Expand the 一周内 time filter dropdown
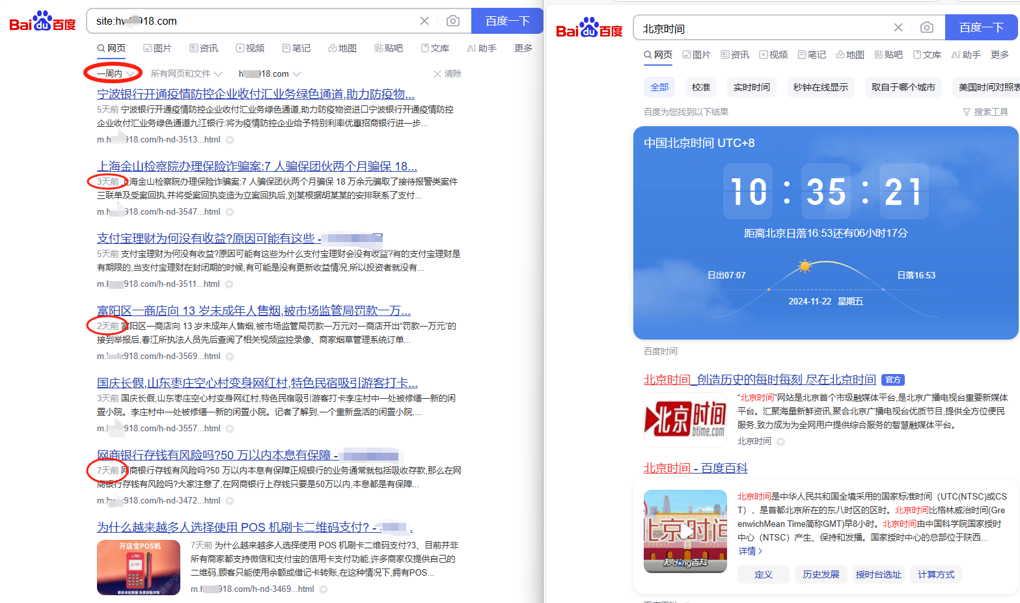 [x=116, y=74]
